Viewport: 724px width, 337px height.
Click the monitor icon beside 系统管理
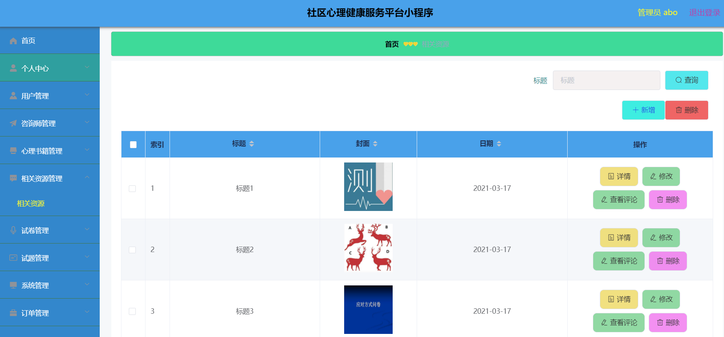pos(13,285)
